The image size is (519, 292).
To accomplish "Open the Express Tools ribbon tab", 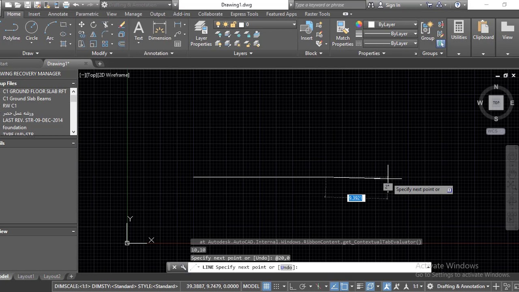I will [244, 14].
